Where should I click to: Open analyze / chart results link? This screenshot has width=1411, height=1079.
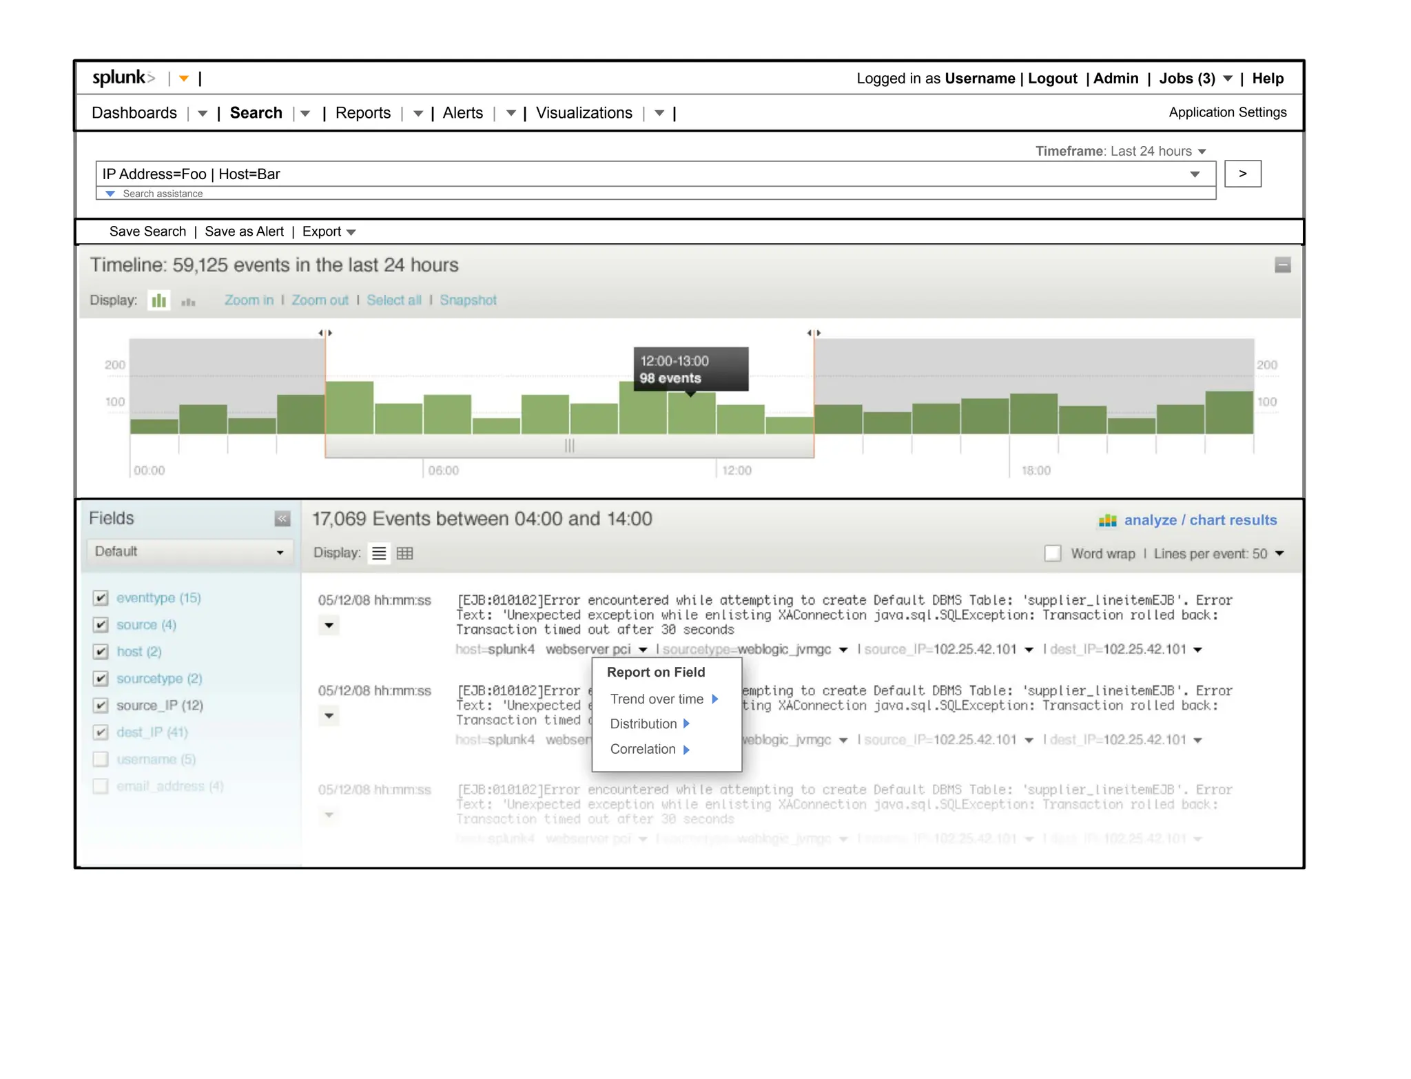(x=1200, y=520)
